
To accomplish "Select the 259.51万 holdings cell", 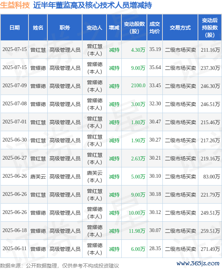I will tap(210, 231).
